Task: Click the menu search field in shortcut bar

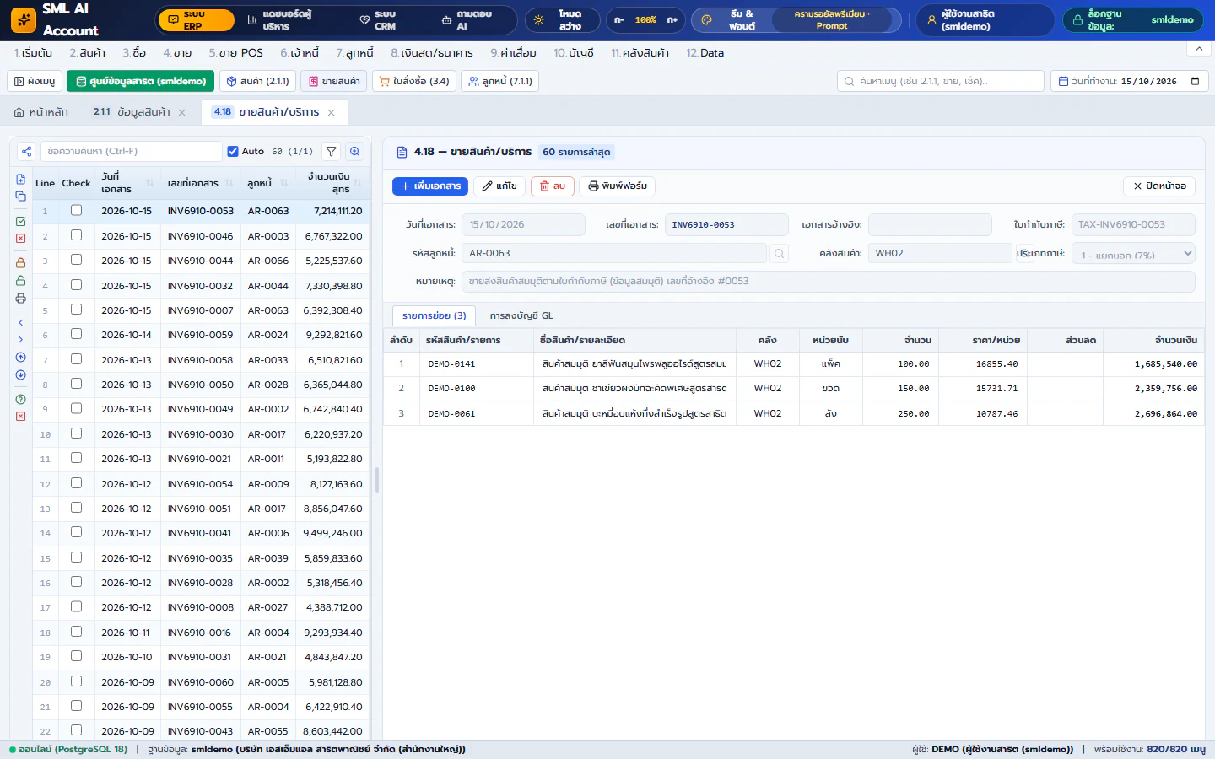Action: [x=941, y=81]
